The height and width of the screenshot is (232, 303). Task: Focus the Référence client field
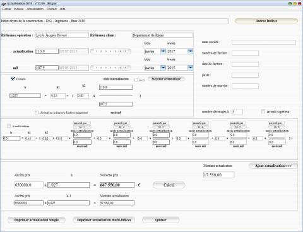pyautogui.click(x=162, y=35)
